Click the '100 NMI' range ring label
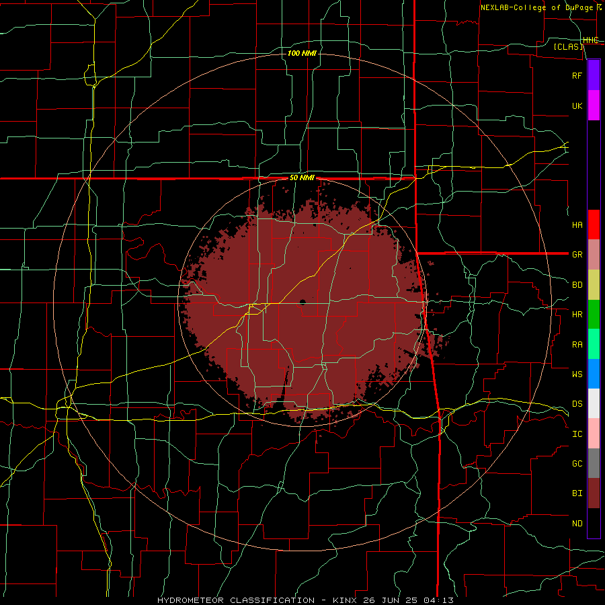605x605 pixels. point(302,53)
